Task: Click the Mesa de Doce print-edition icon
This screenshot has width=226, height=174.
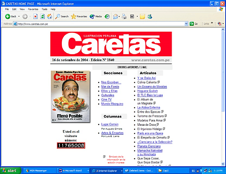Action: coord(158,124)
